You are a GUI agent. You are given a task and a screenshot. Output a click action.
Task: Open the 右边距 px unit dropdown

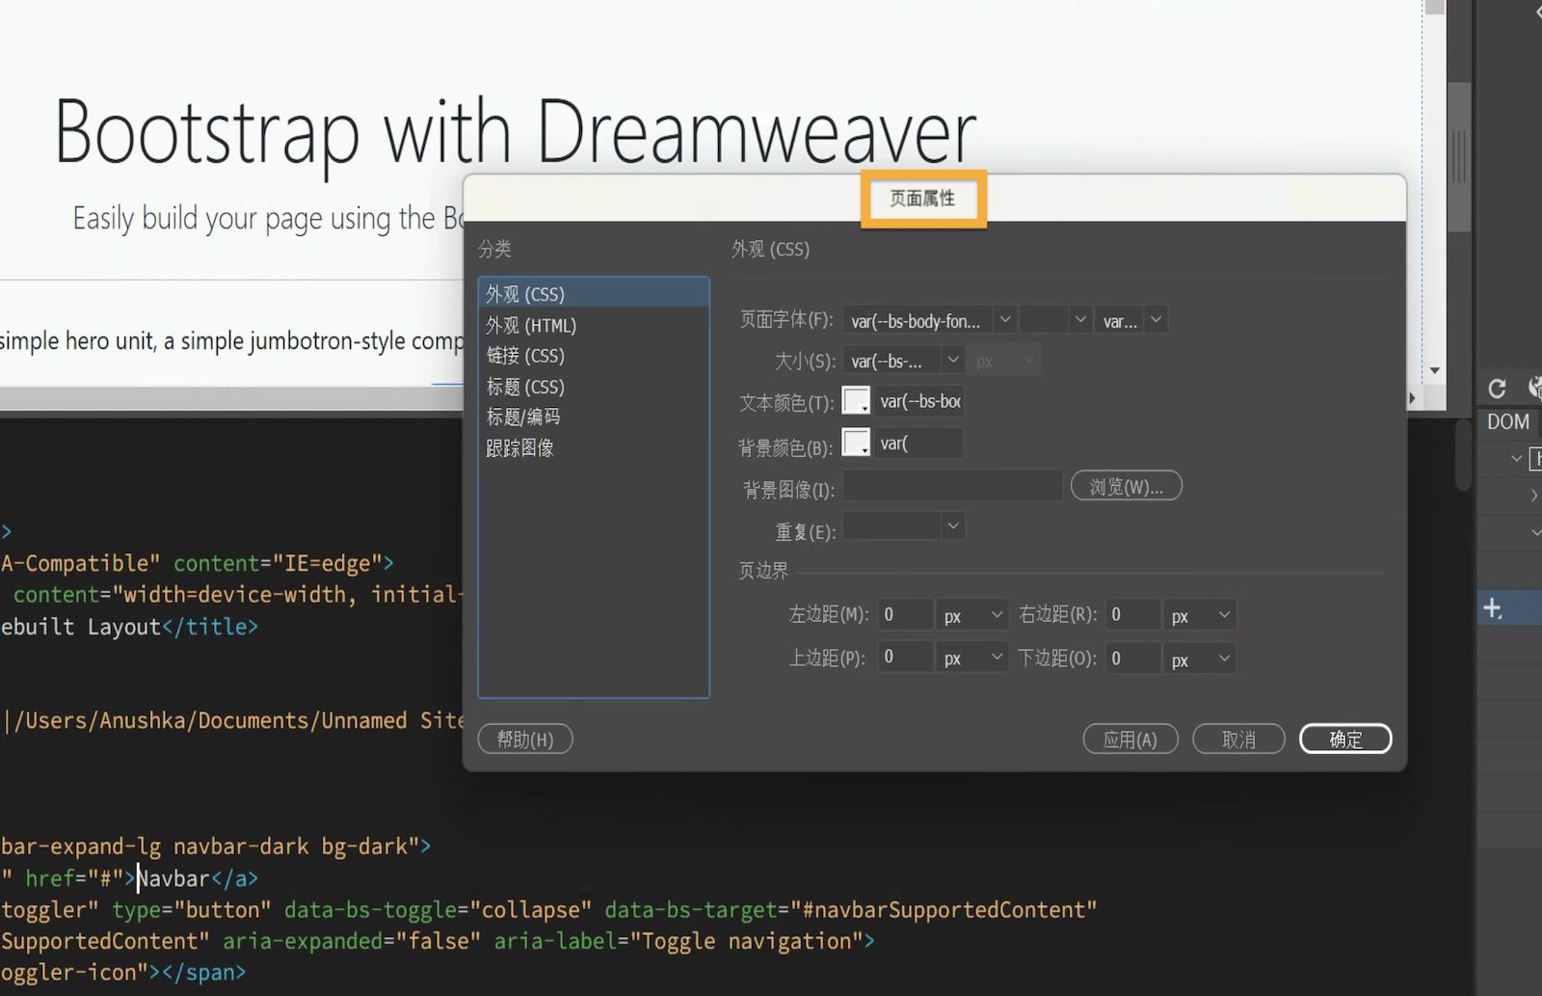1200,615
